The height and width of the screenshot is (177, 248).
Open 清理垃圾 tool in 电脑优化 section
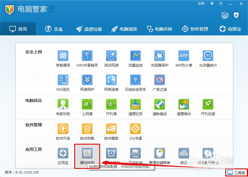tap(135, 107)
